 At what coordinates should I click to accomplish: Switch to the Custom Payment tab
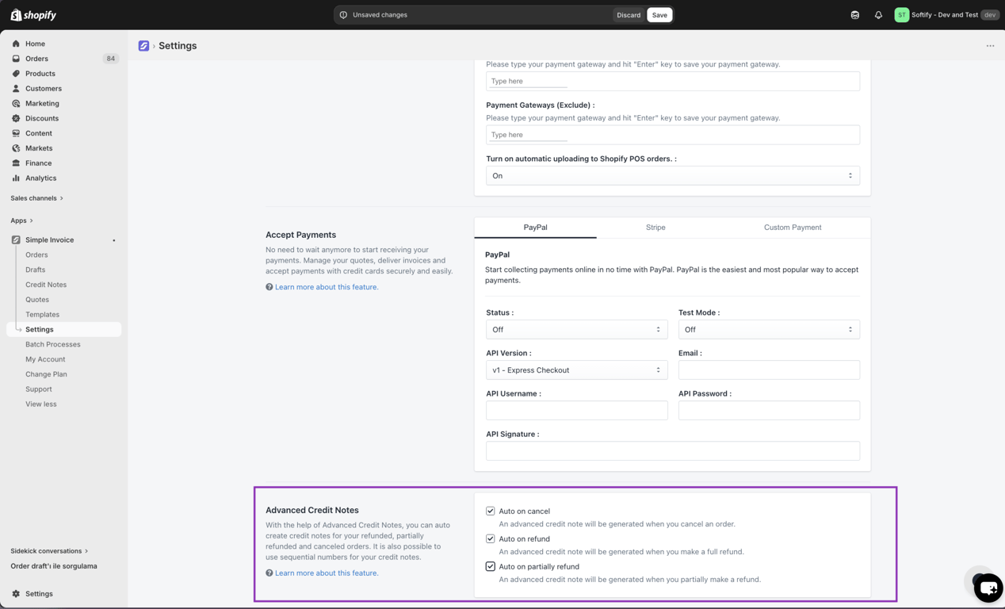(793, 228)
